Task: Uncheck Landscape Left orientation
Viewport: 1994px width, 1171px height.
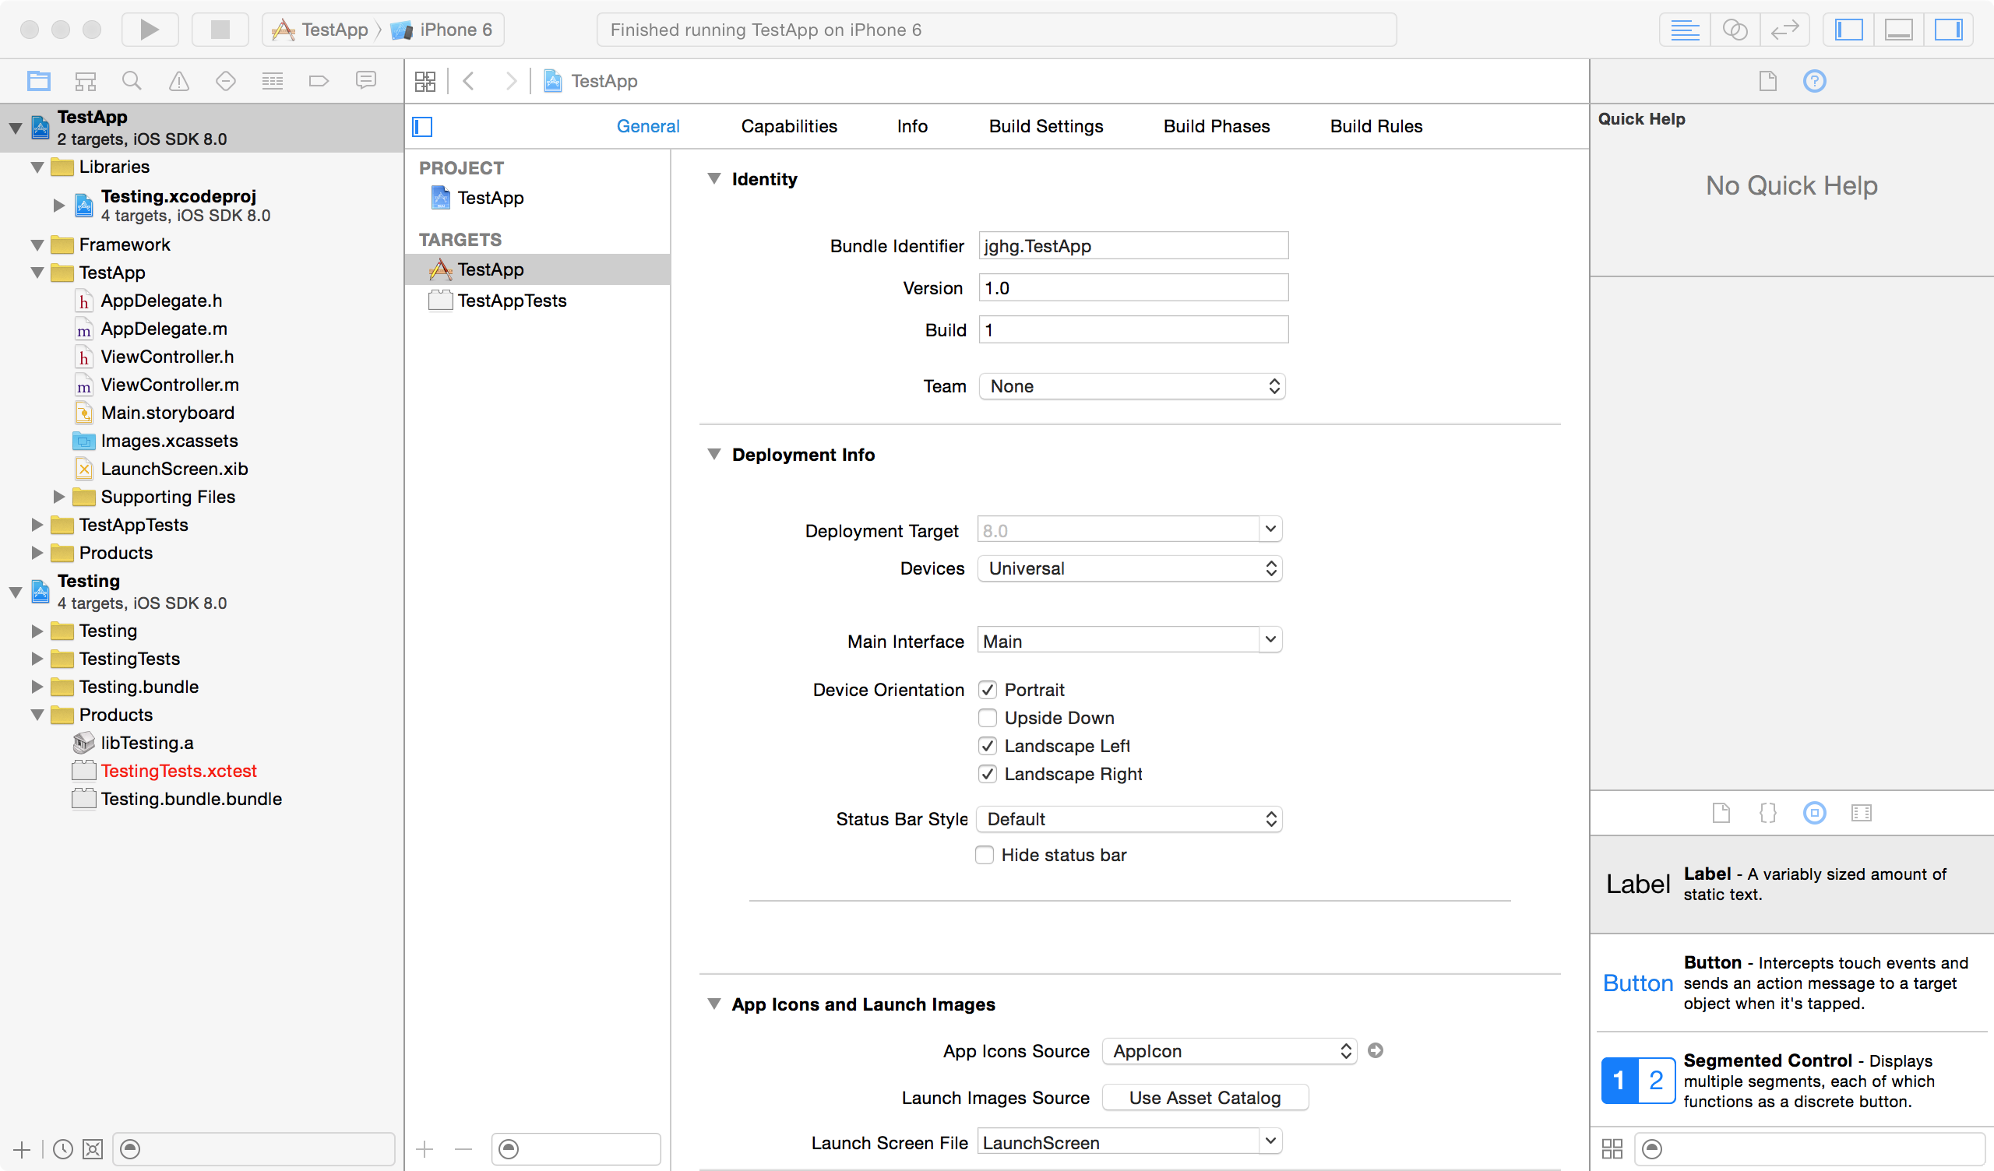Action: point(987,746)
